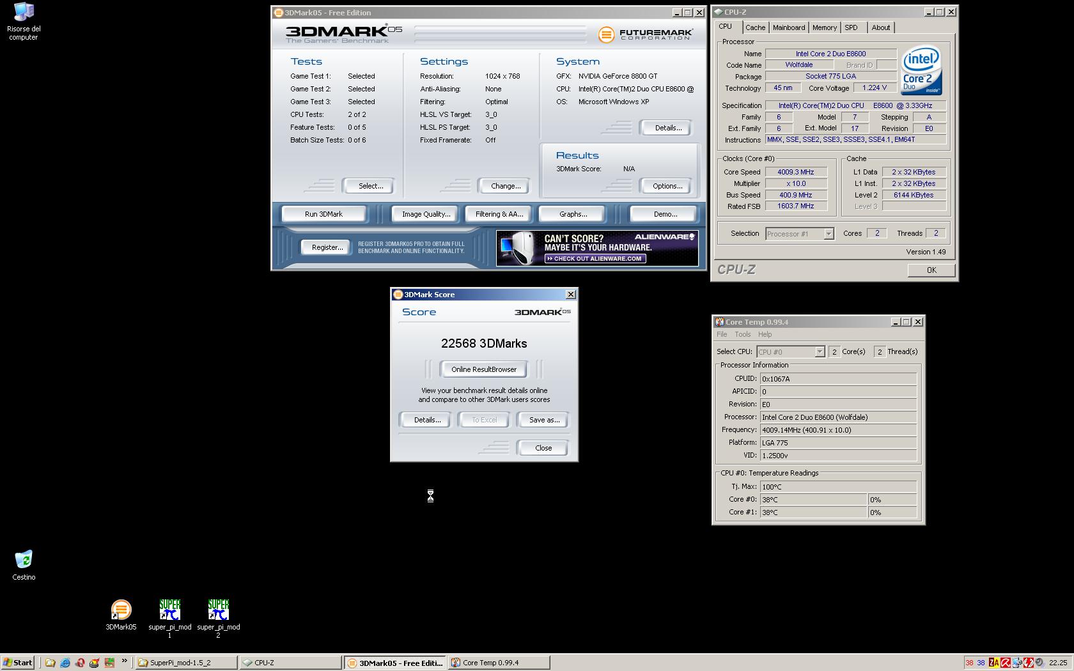Open Processor #1 selection dropdown in CPU-Z

point(800,234)
